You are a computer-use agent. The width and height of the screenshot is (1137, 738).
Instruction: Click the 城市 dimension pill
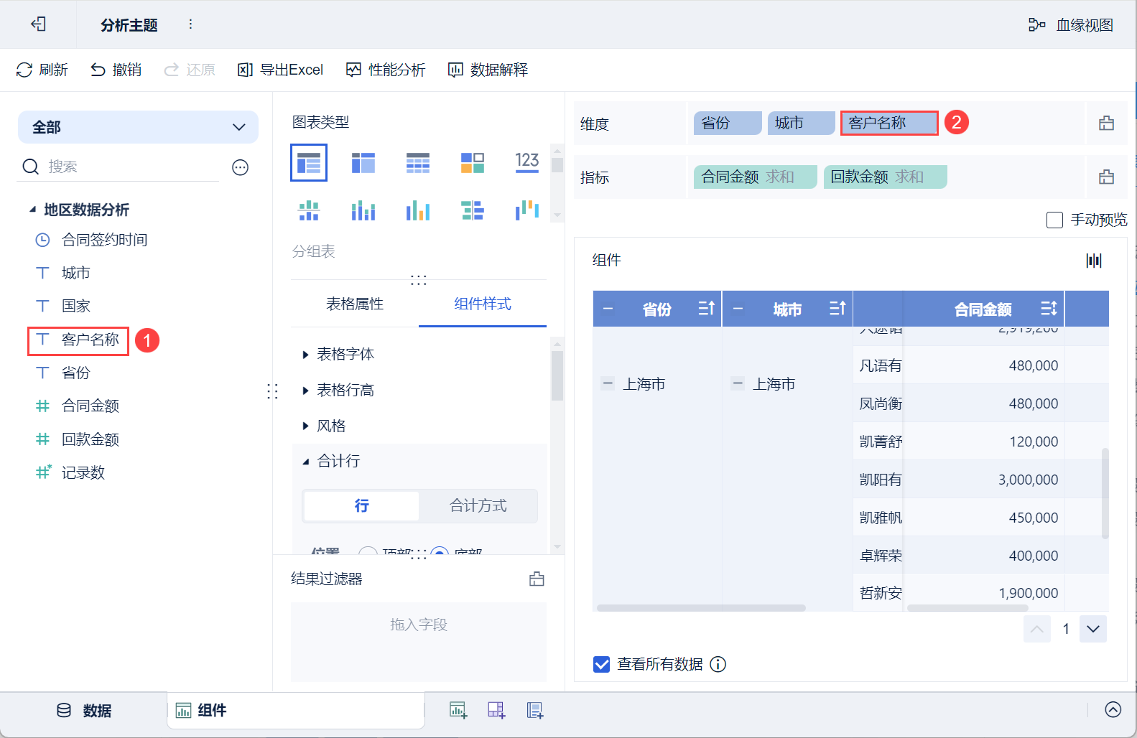point(801,123)
